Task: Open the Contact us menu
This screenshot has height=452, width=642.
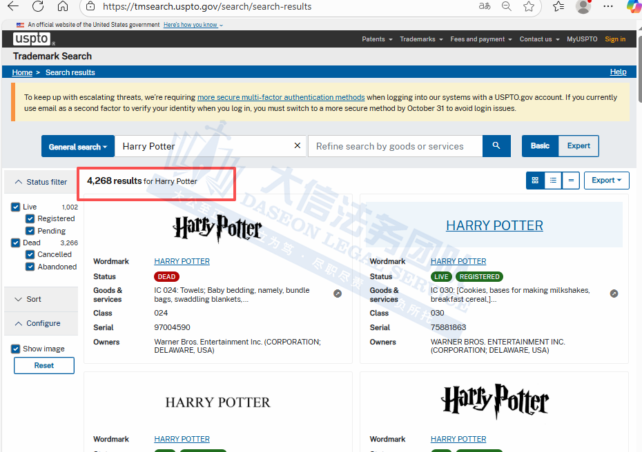Action: click(539, 39)
